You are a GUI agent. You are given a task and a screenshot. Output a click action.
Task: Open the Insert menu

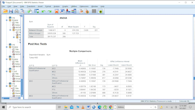pos(40,6)
